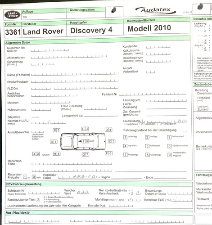This screenshot has height=225, width=212.
Task: Click the Kunden-Nr entry field
Action: pyautogui.click(x=158, y=47)
